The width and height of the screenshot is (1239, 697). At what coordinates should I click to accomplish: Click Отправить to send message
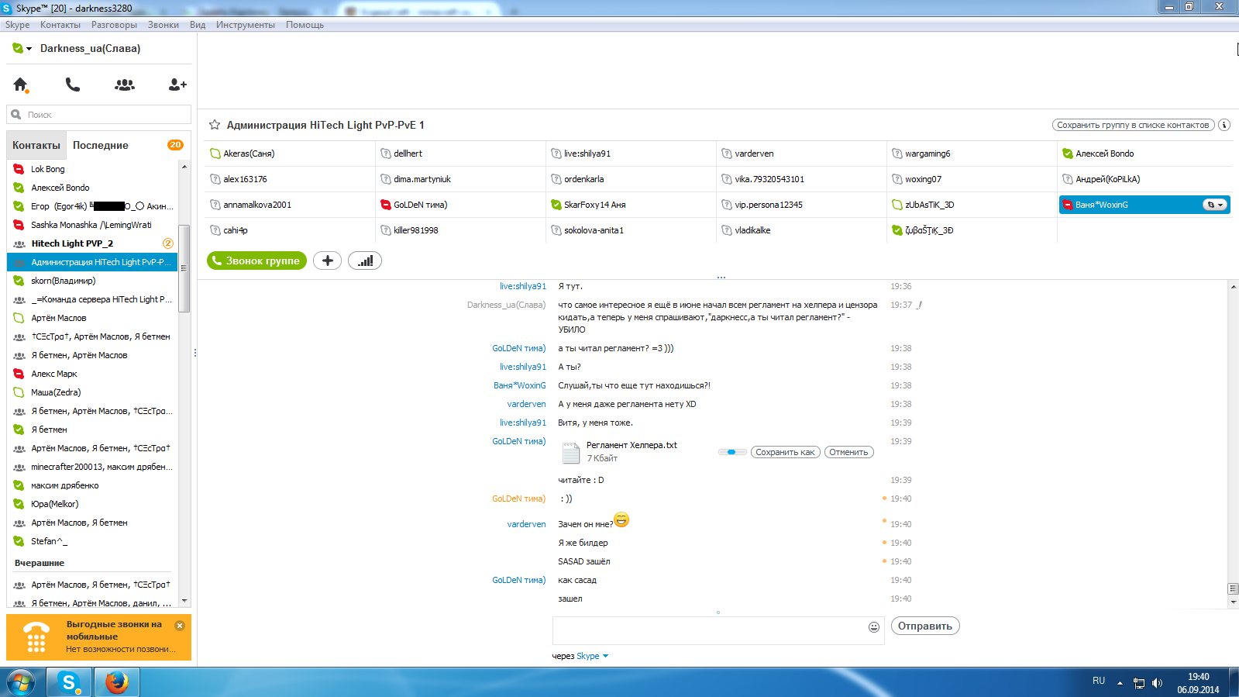pyautogui.click(x=925, y=626)
